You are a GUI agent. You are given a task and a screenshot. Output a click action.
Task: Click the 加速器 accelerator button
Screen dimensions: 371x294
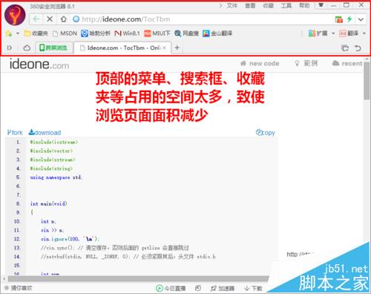pyautogui.click(x=223, y=288)
